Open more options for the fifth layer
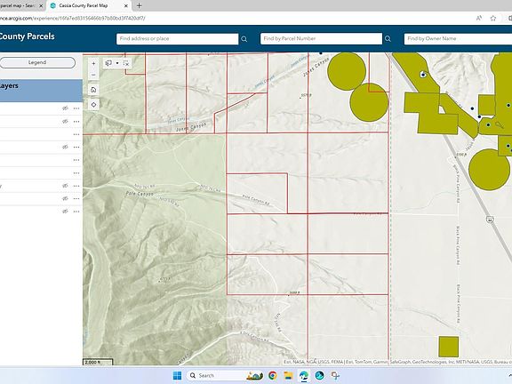 (76, 160)
